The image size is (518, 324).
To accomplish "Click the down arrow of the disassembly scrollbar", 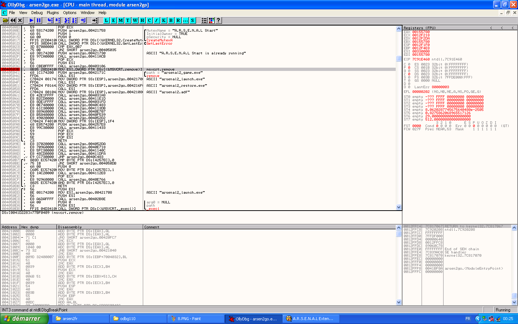I will point(399,207).
